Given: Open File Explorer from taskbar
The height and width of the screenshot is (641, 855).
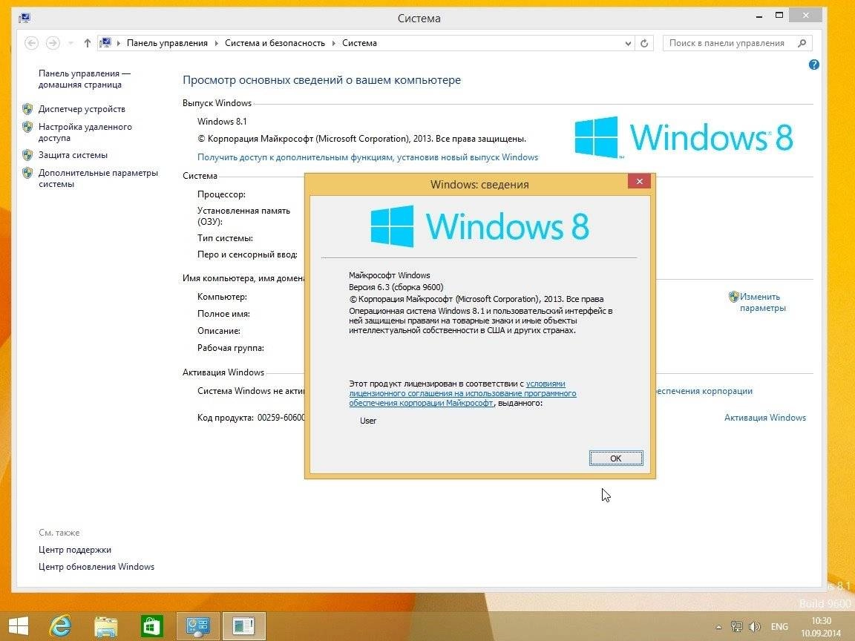Looking at the screenshot, I should [106, 625].
